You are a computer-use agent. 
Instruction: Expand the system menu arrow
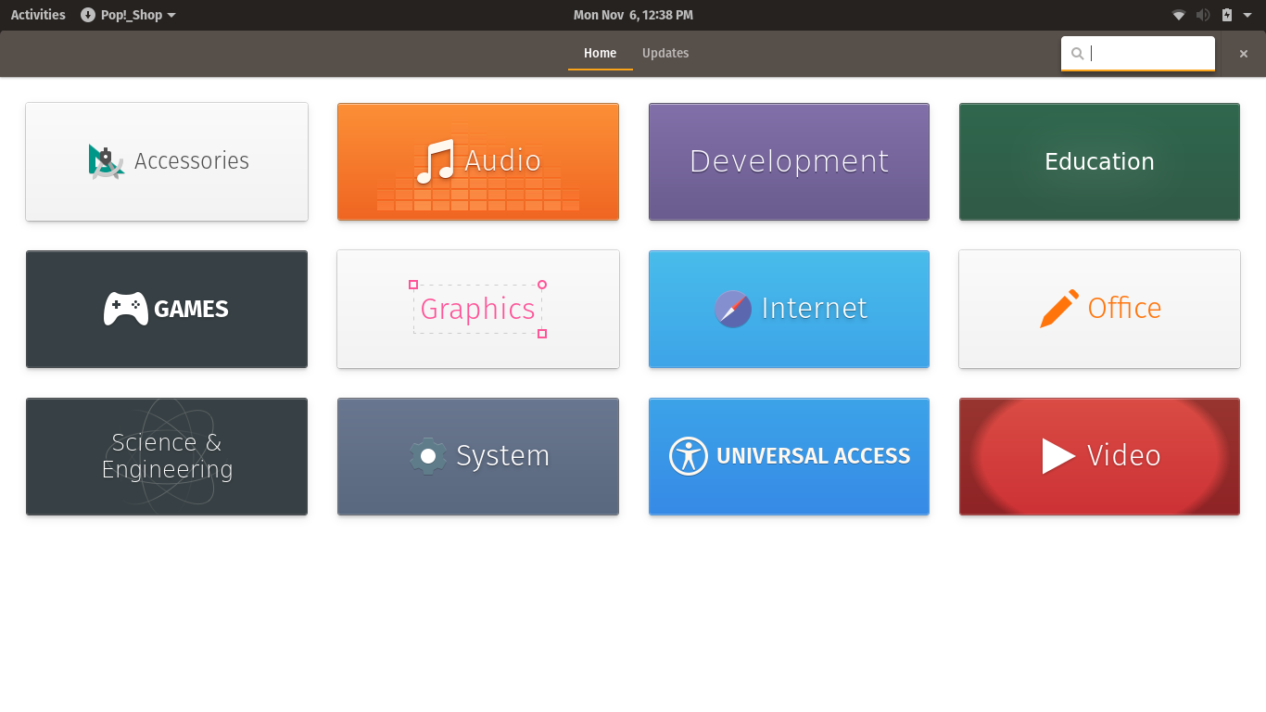click(1247, 15)
